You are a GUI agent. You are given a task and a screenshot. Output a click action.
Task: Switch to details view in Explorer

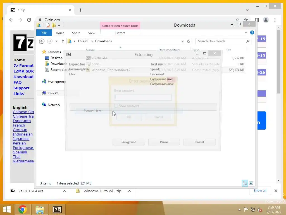coord(245,183)
